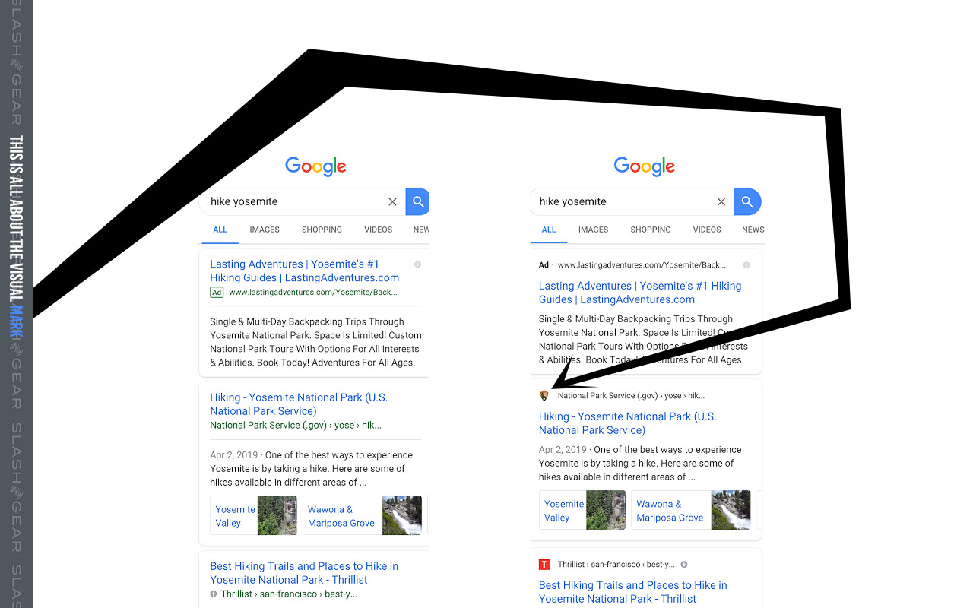Open Hiking - Yosemite National Park link on left
Viewport: 973px width, 608px height.
[299, 404]
